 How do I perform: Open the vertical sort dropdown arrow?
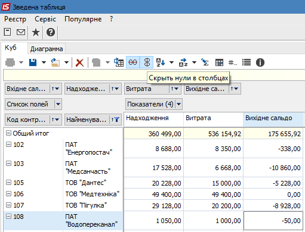[x=171, y=62]
